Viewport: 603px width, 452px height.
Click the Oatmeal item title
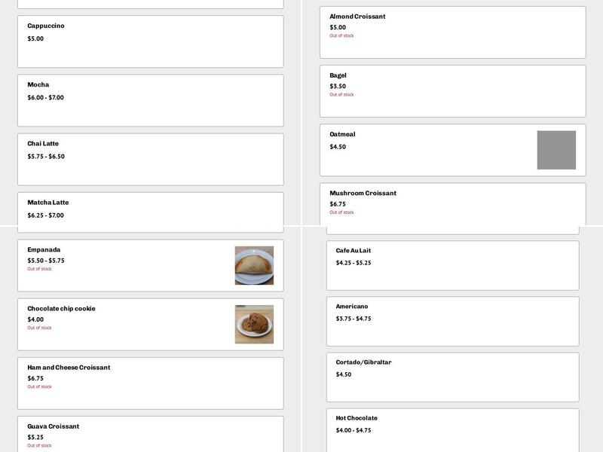[342, 134]
